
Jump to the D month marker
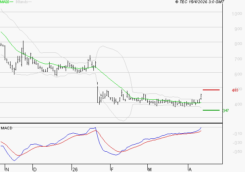[x=35, y=169]
